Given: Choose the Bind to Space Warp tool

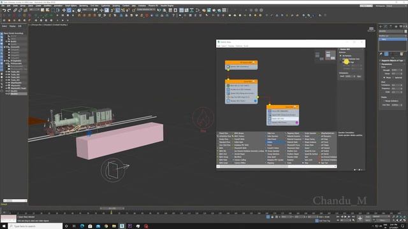Looking at the screenshot, I should [25, 10].
